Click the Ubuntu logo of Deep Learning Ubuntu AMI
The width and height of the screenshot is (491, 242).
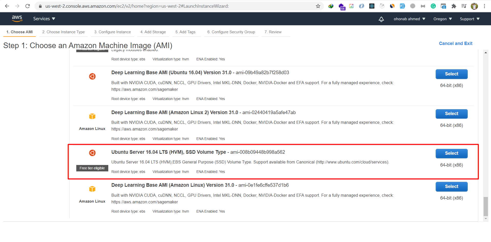(x=92, y=76)
